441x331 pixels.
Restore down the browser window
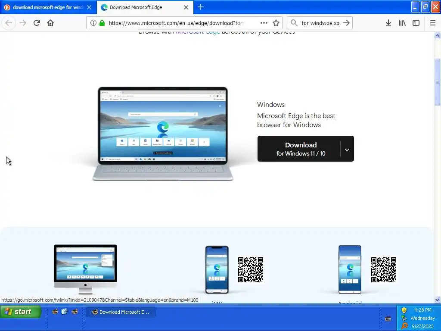coord(425,7)
